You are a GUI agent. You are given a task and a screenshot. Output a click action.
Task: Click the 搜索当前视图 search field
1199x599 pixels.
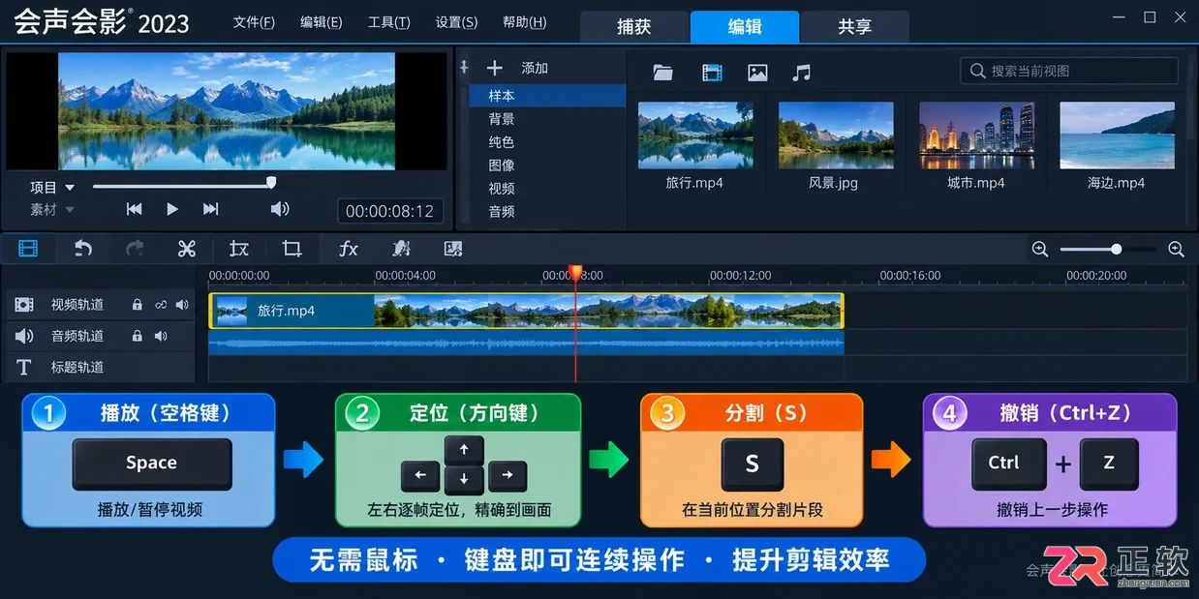pyautogui.click(x=1069, y=71)
